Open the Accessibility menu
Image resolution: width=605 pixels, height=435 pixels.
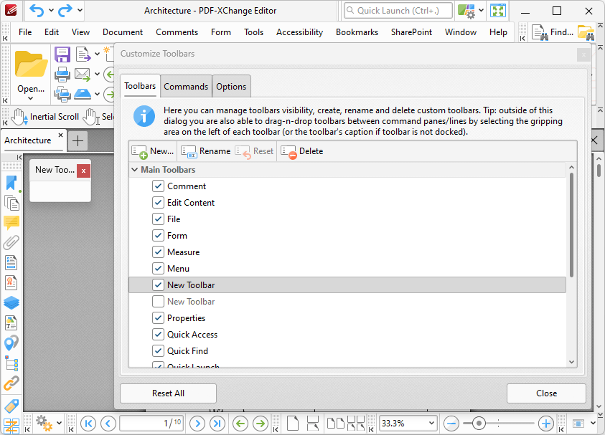pyautogui.click(x=299, y=32)
